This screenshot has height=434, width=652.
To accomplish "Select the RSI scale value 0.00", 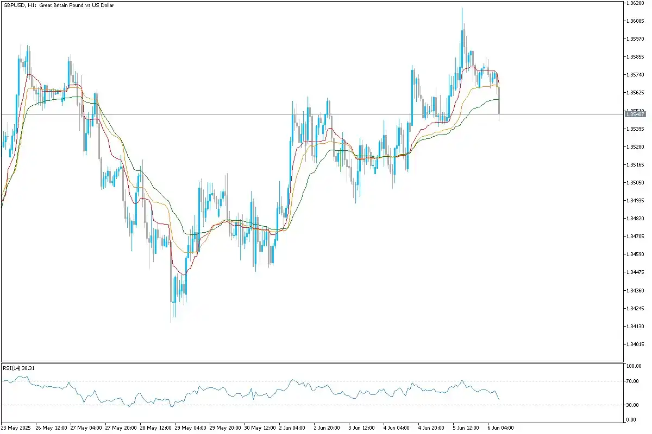I will pyautogui.click(x=632, y=420).
